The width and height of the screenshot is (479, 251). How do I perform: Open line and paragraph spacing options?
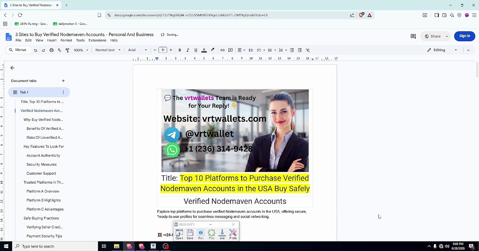(x=251, y=50)
